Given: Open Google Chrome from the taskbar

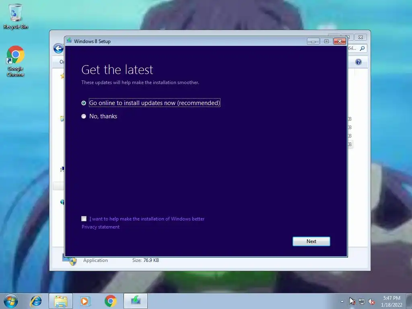Looking at the screenshot, I should [110, 301].
